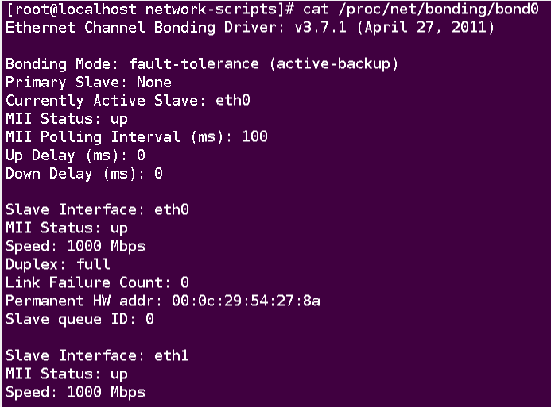Click the Duplex: full line
Viewport: 551px width, 407px height.
click(58, 265)
